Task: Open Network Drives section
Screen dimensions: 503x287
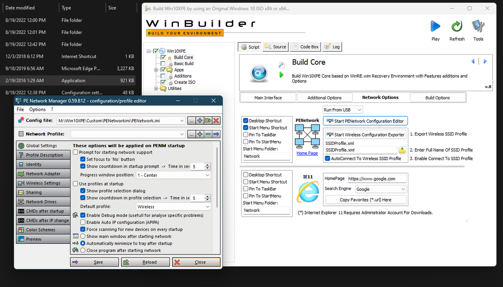Action: coord(43,202)
